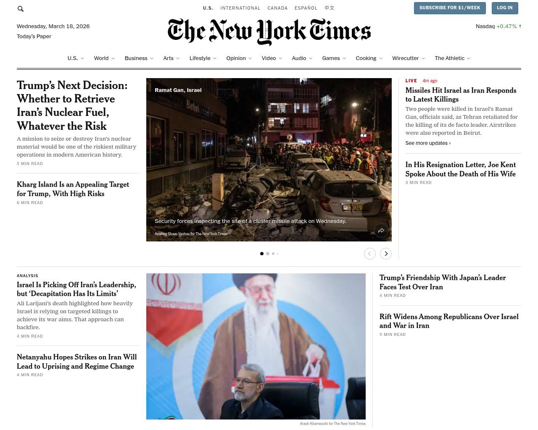Click the share arrow on the carousel photo

point(381,231)
